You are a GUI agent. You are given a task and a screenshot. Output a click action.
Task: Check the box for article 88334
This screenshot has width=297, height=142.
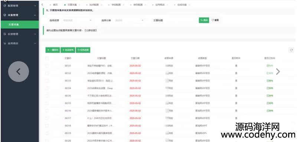(x=47, y=88)
